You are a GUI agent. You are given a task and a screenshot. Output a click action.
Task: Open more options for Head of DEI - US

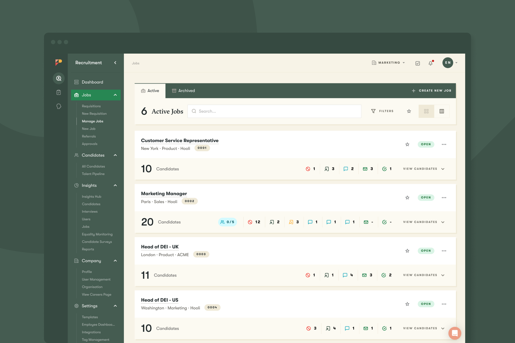click(444, 304)
